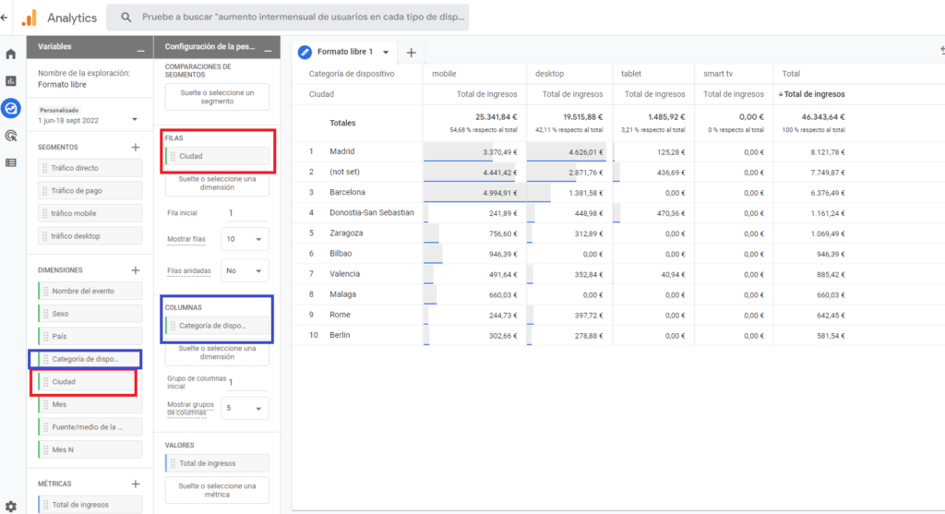Select Fuente/medio dimension
945x514 pixels.
(90, 426)
